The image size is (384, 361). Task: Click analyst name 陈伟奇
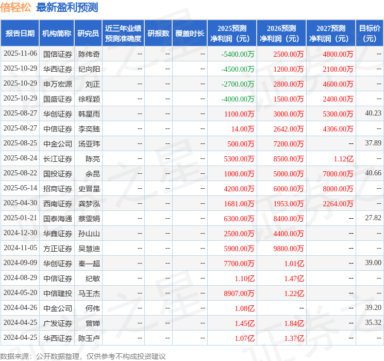tap(89, 54)
